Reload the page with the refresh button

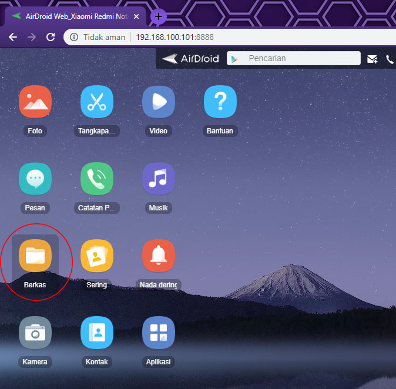[51, 37]
